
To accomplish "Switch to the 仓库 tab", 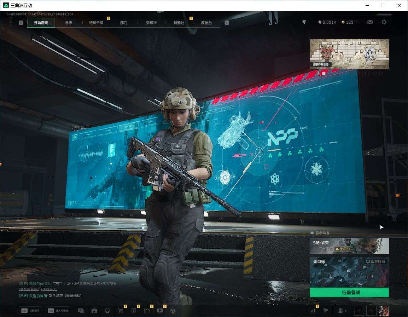I will pyautogui.click(x=69, y=23).
